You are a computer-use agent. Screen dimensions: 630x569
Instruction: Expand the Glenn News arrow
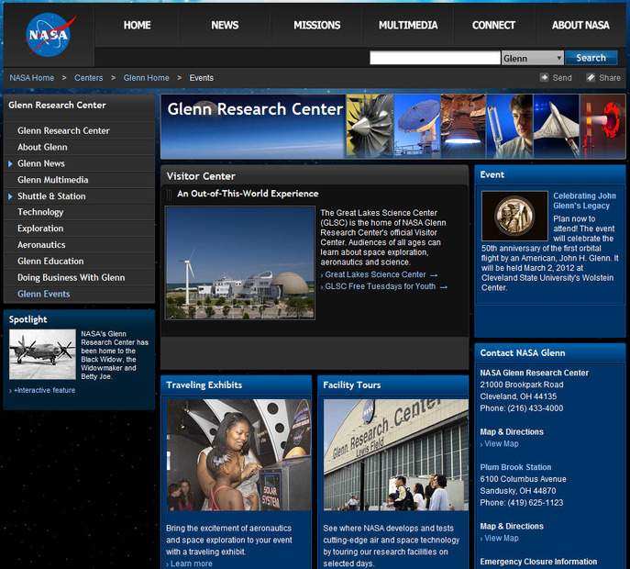(10, 163)
